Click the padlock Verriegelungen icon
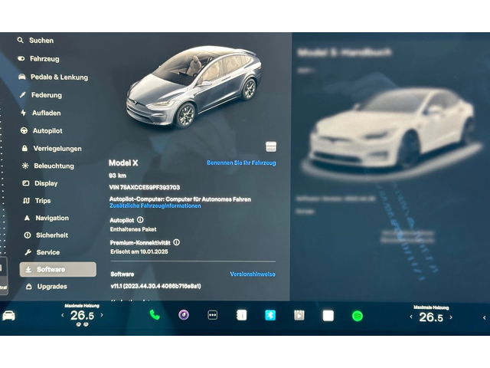490x368 pixels. 24,148
